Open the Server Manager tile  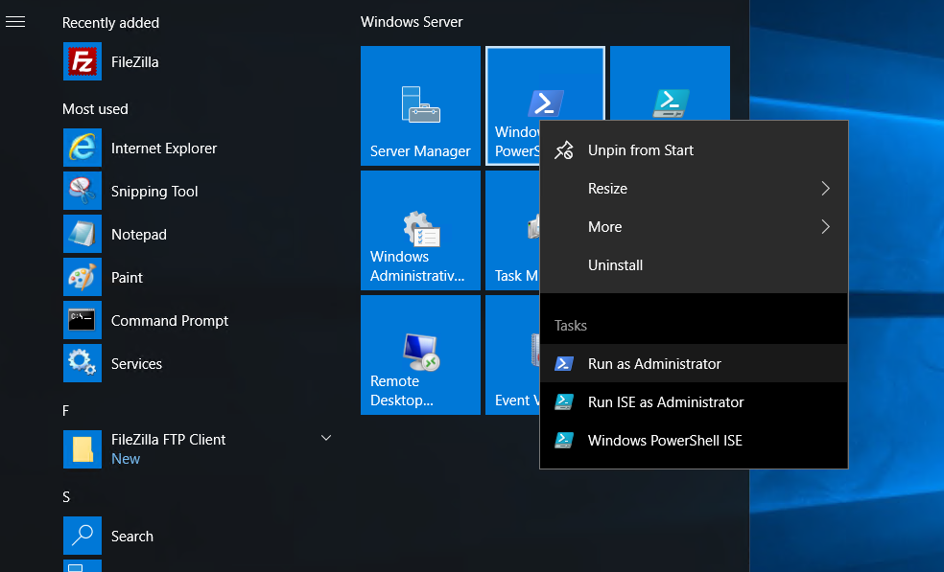(420, 105)
